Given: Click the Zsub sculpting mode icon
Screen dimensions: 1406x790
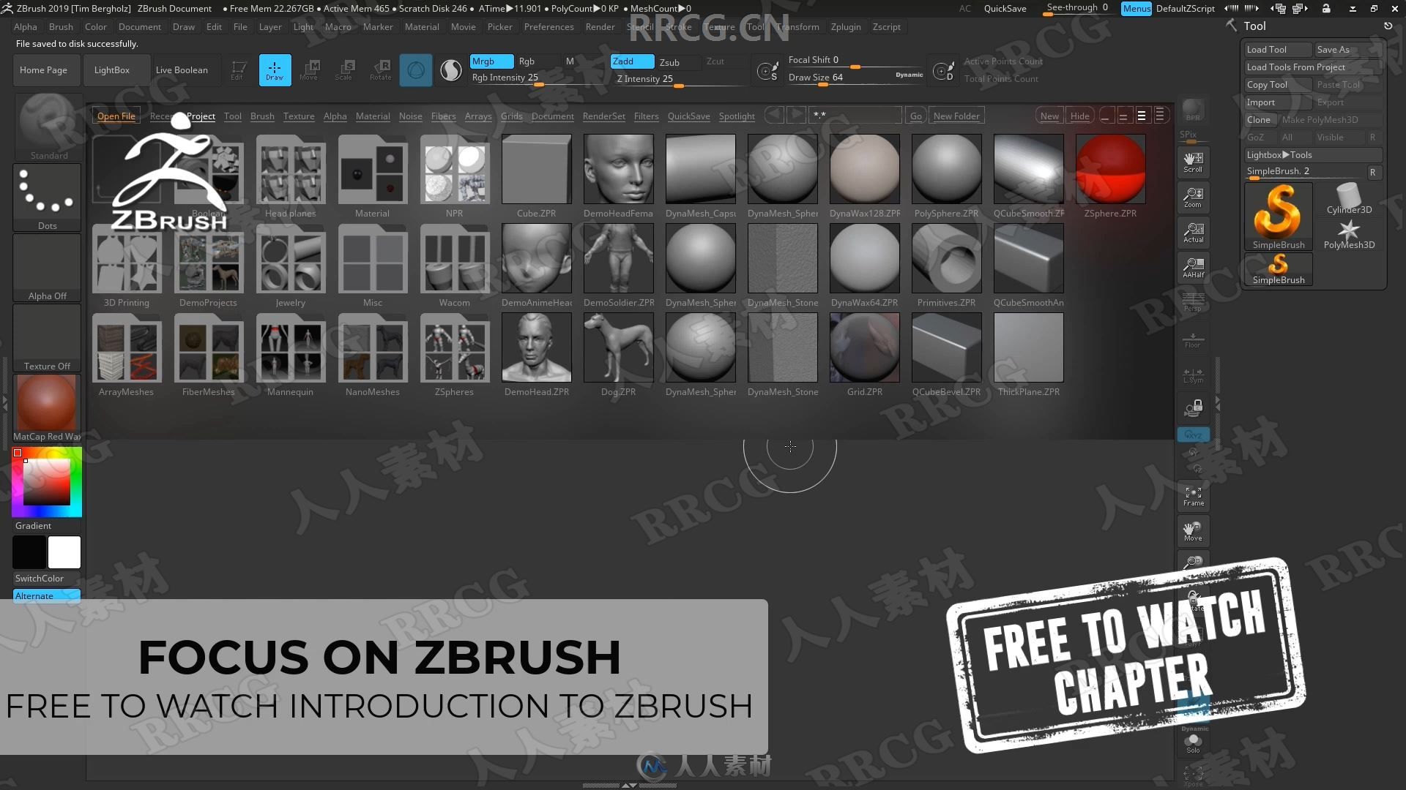Looking at the screenshot, I should point(670,61).
